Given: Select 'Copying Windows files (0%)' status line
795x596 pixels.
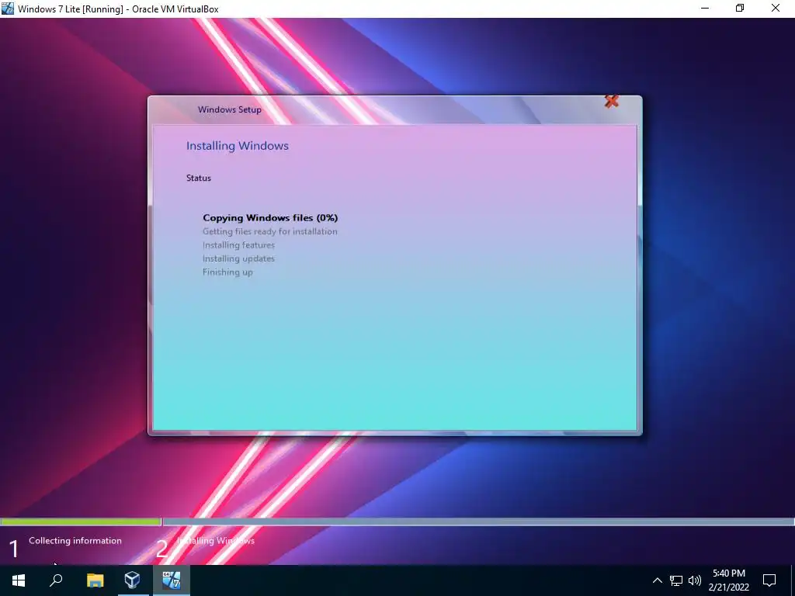Looking at the screenshot, I should click(x=270, y=218).
